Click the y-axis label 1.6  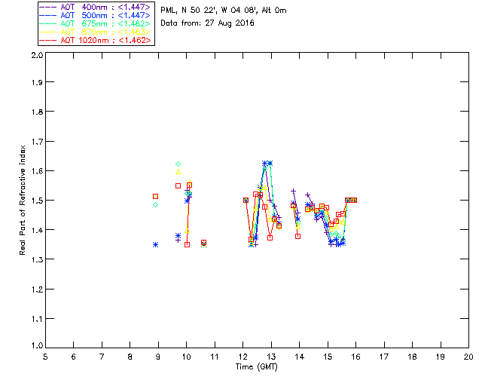click(37, 171)
